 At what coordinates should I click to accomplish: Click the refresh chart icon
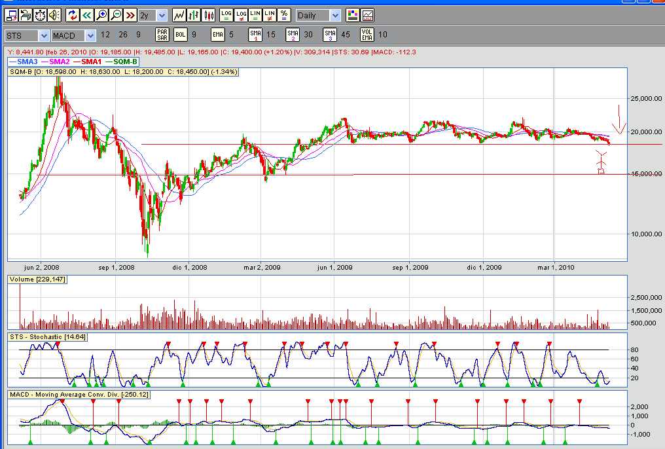click(x=72, y=14)
